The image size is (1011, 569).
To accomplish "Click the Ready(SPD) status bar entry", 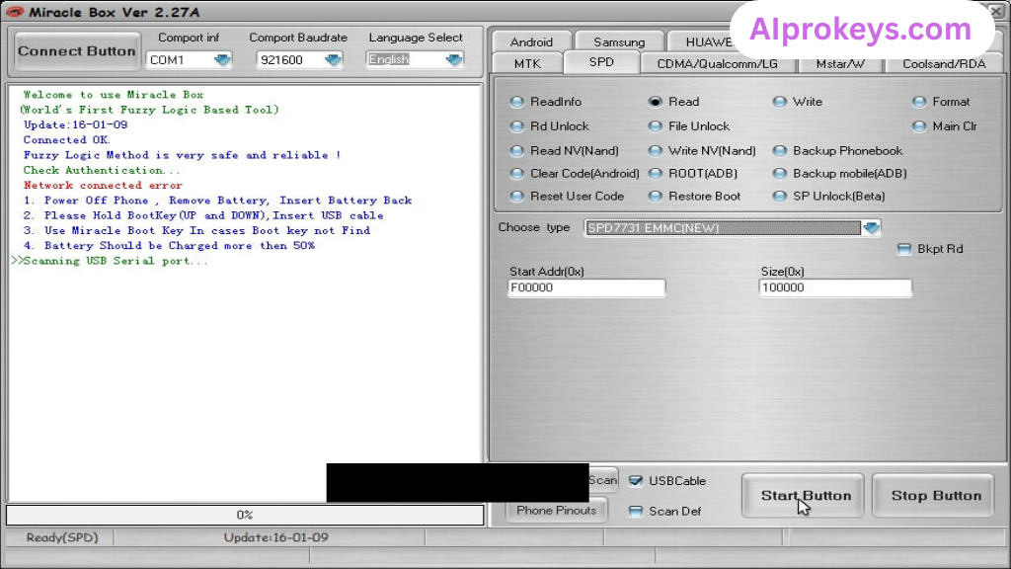I will 62,537.
